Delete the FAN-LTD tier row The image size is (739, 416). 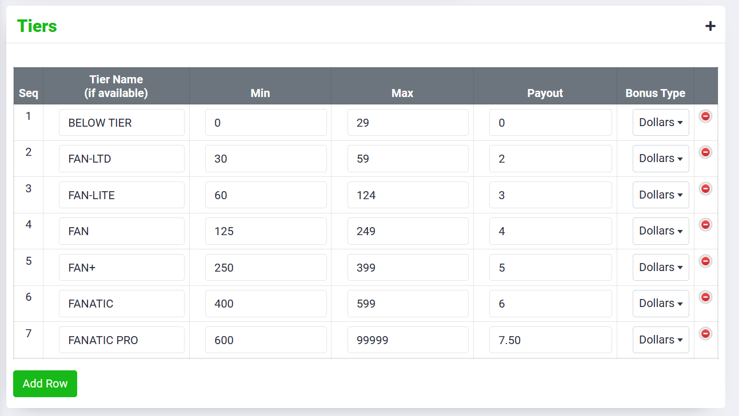pyautogui.click(x=705, y=152)
